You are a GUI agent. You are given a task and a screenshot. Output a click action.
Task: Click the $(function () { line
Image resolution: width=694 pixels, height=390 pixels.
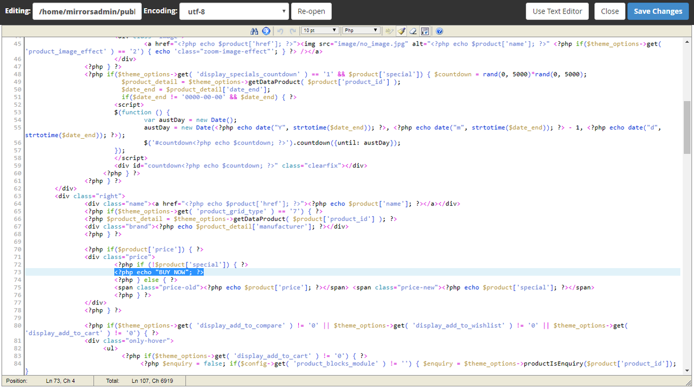tap(142, 112)
